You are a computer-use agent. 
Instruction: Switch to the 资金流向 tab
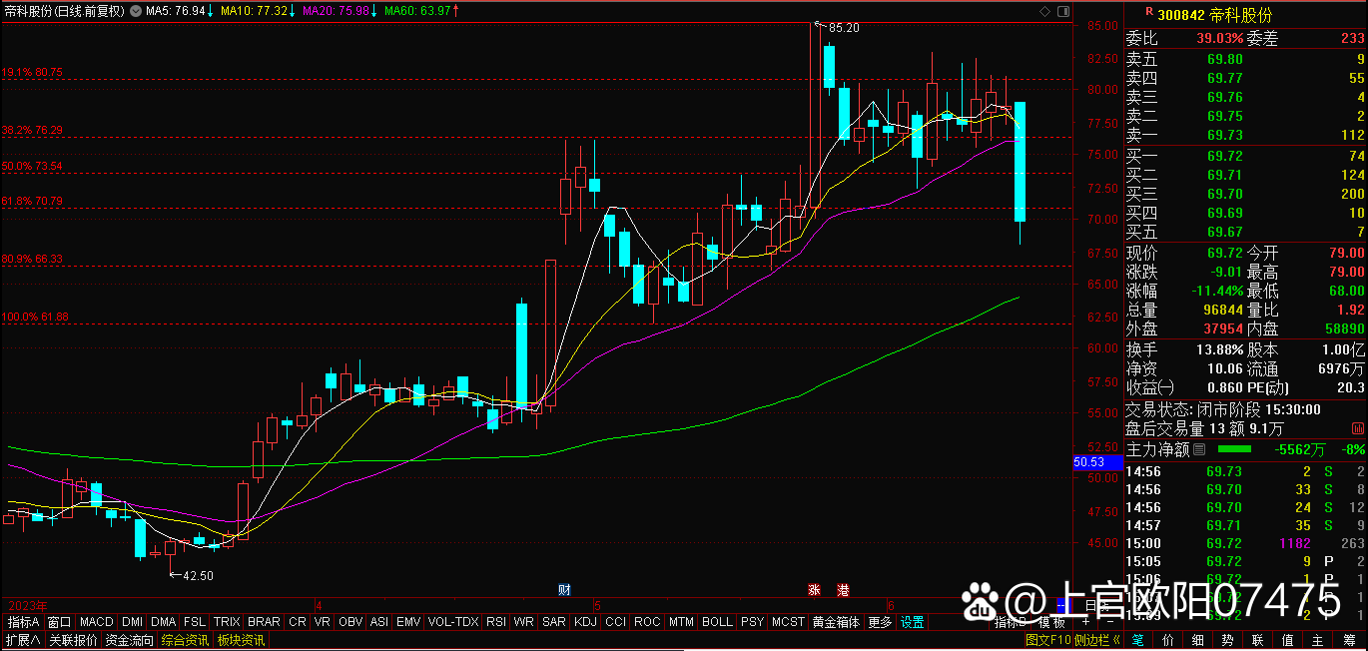point(130,640)
